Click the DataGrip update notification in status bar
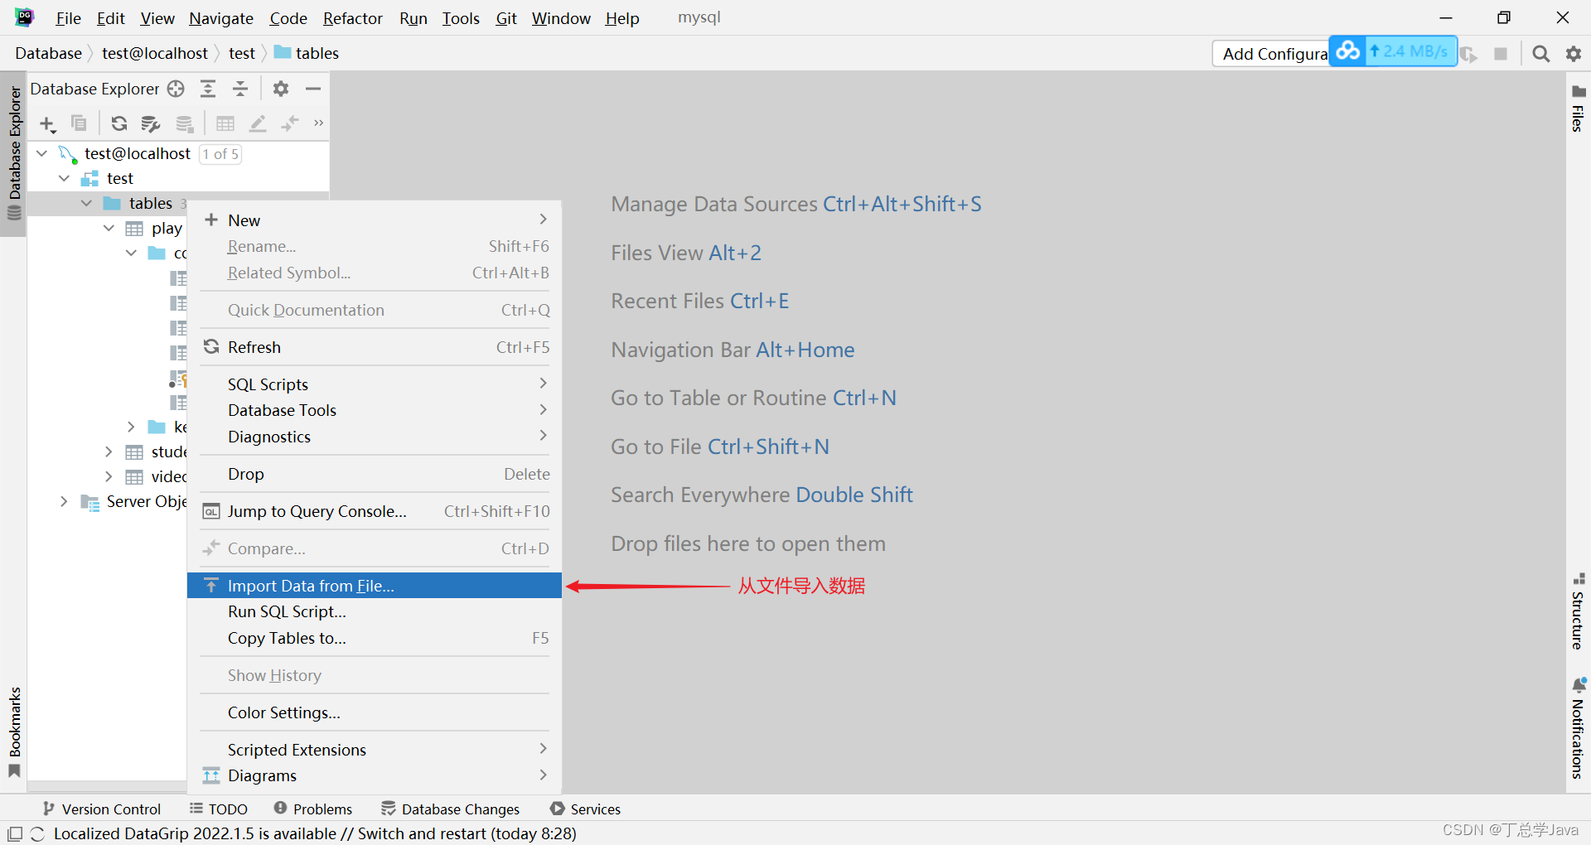 pyautogui.click(x=315, y=833)
